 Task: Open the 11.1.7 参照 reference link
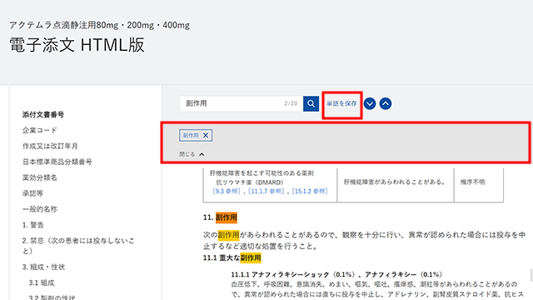click(x=266, y=191)
